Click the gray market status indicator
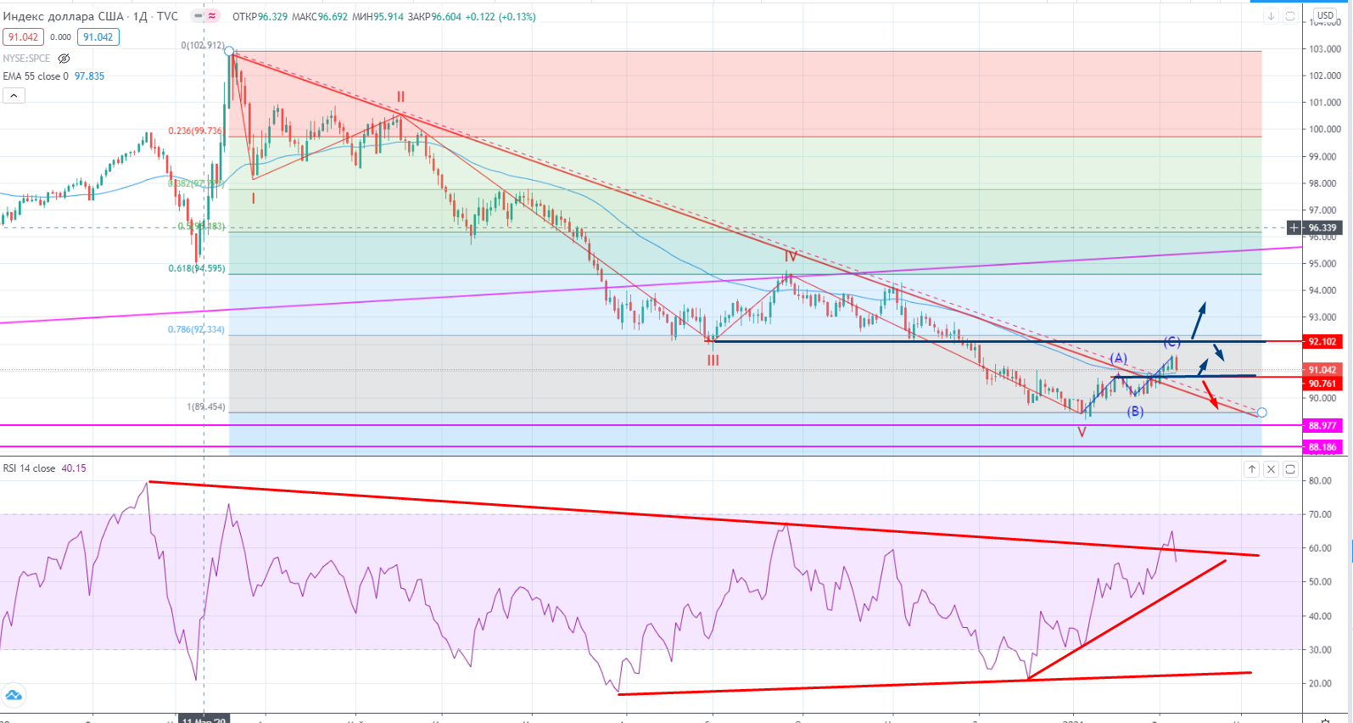1353x723 pixels. 198,16
